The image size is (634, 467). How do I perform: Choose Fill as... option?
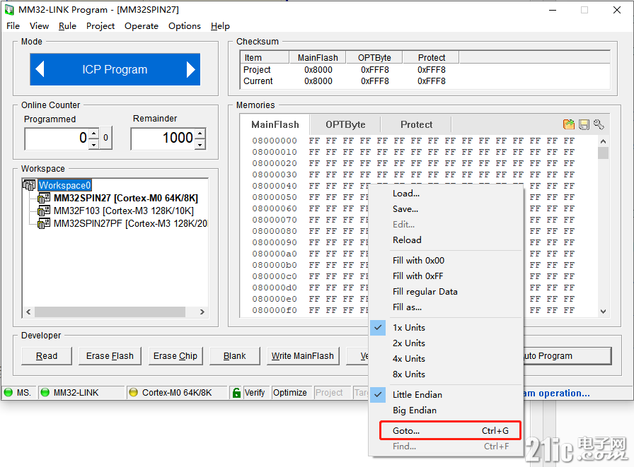pyautogui.click(x=446, y=307)
